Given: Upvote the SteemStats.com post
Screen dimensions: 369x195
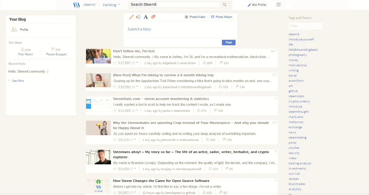Looking at the screenshot, I should [x=115, y=111].
